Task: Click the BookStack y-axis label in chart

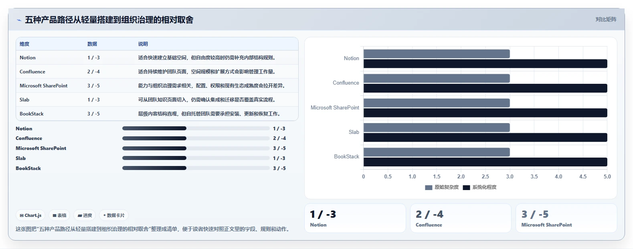Action: (x=347, y=157)
